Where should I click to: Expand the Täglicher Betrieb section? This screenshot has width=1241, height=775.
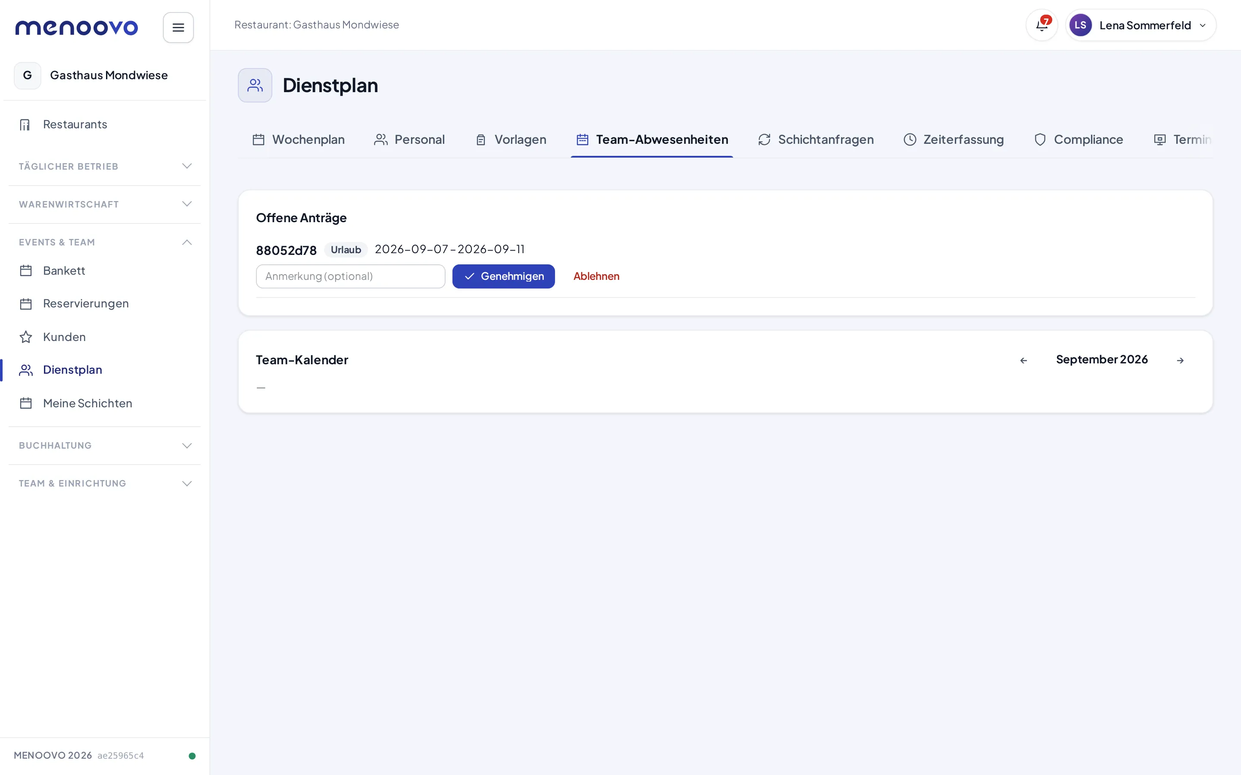(x=105, y=166)
